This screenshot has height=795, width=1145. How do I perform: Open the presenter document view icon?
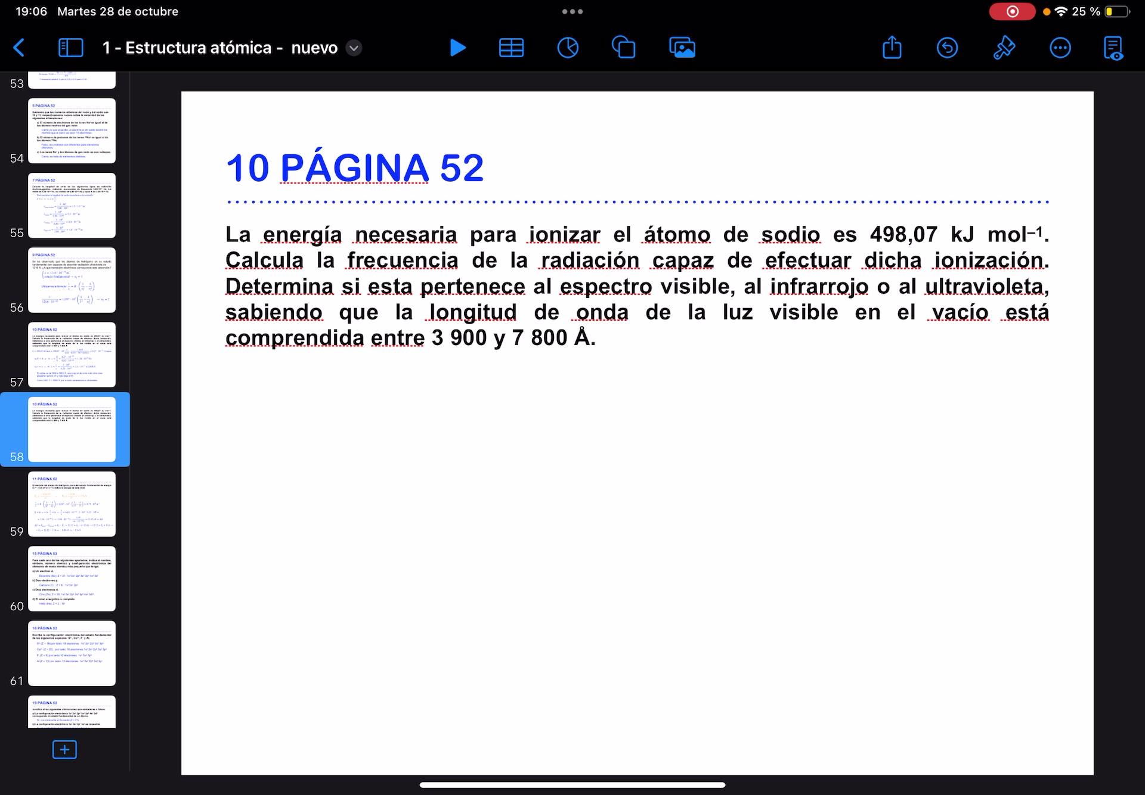[1113, 48]
